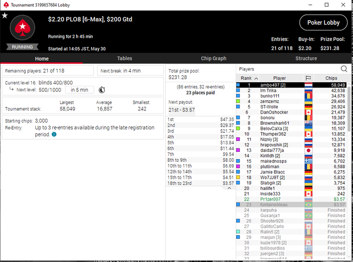Click the players list vertical scrollbar
Image resolution: width=353 pixels, height=262 pixels.
[x=349, y=108]
